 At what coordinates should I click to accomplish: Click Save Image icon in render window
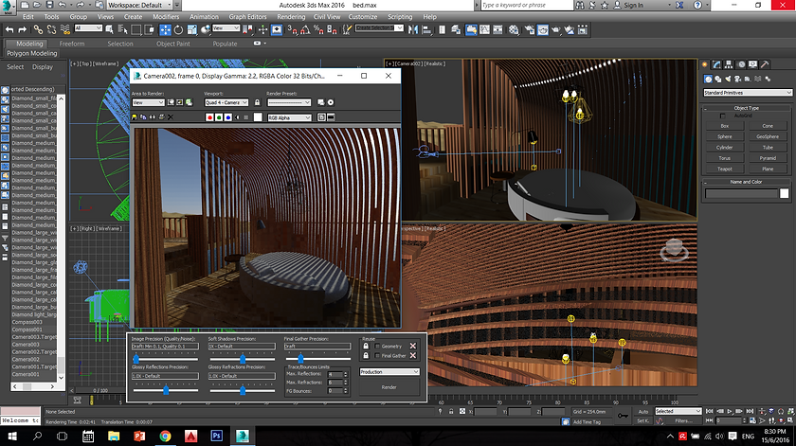coord(134,117)
